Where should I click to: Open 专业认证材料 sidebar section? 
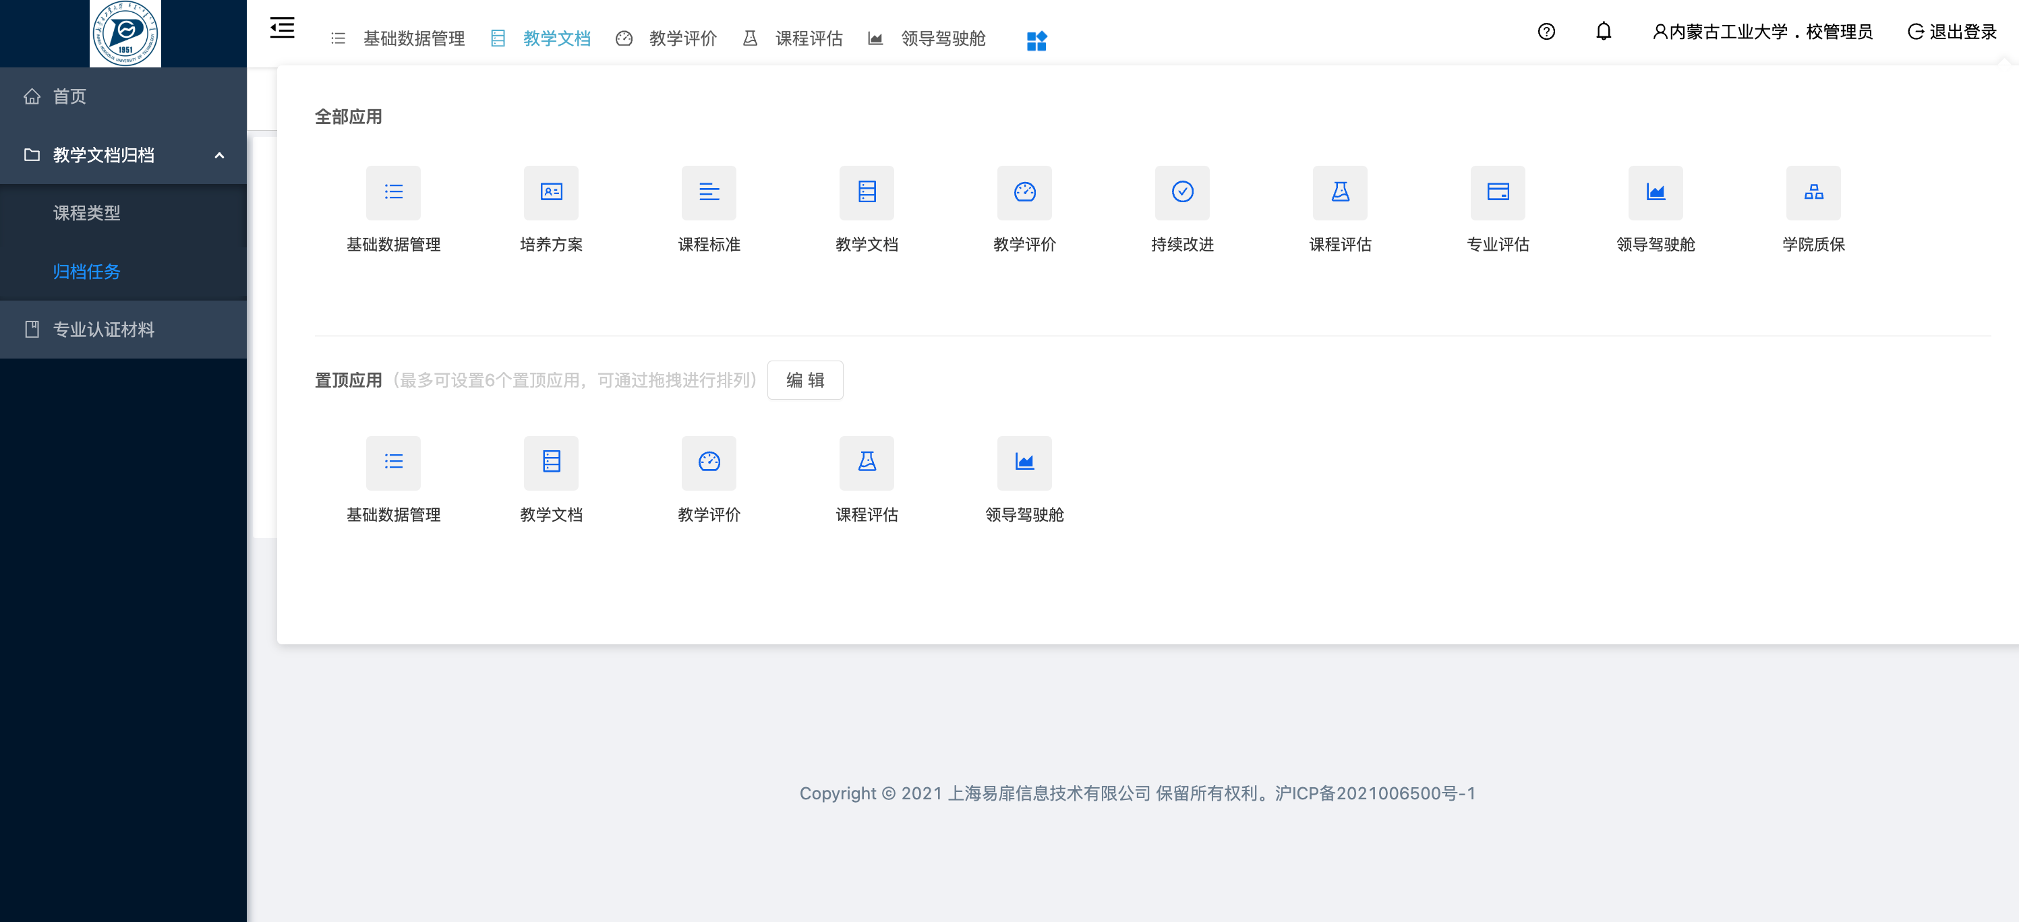[x=103, y=330]
